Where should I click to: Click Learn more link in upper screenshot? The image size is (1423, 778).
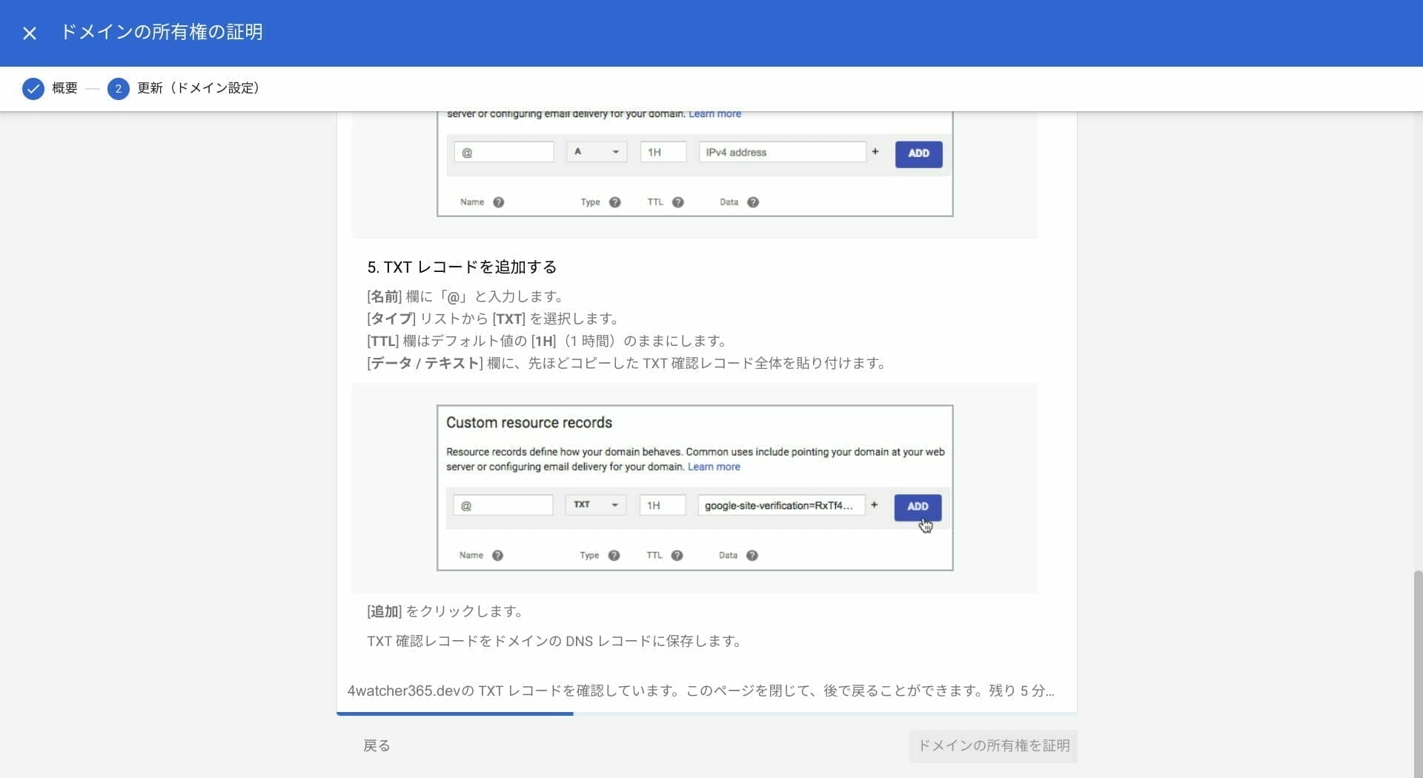tap(714, 114)
